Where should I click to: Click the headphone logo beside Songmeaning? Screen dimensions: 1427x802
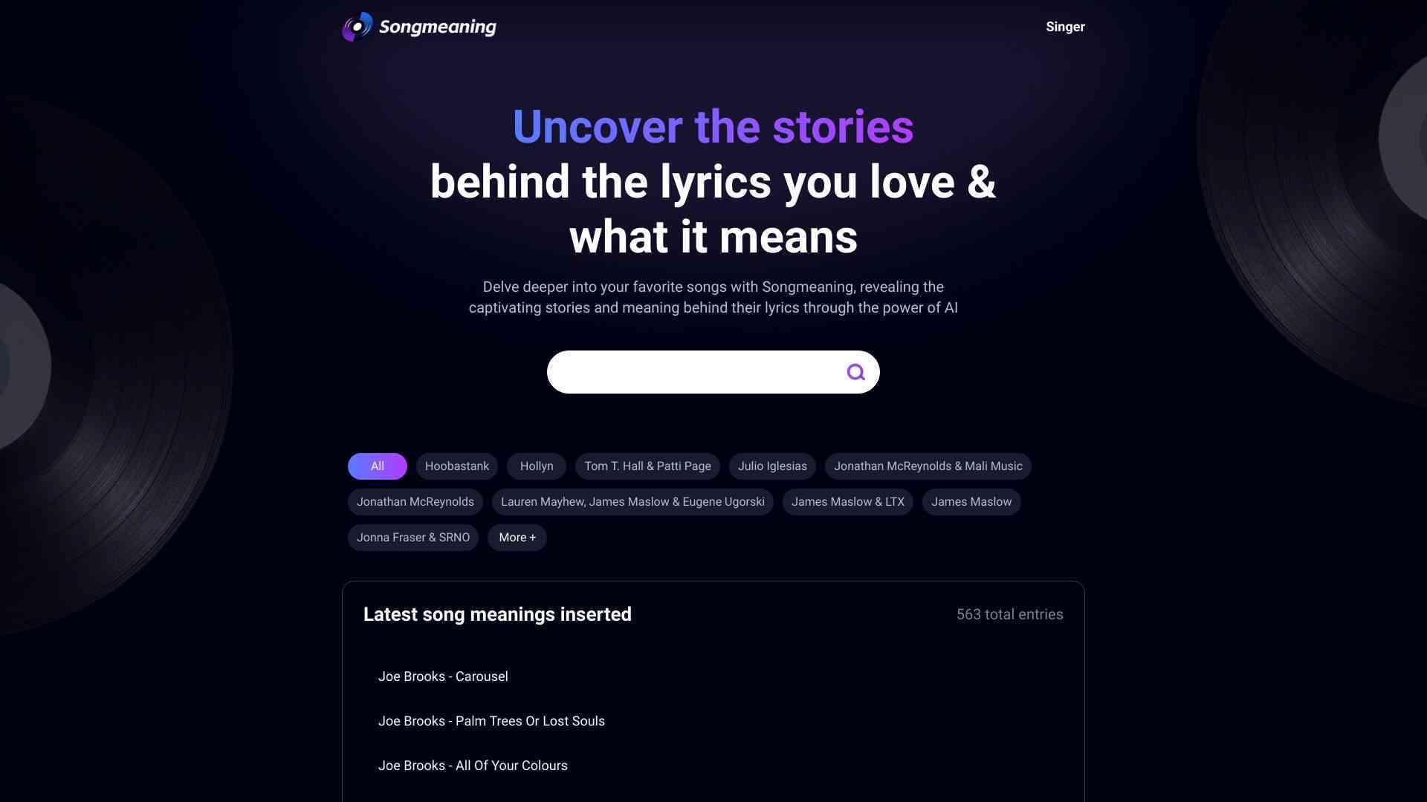tap(356, 25)
